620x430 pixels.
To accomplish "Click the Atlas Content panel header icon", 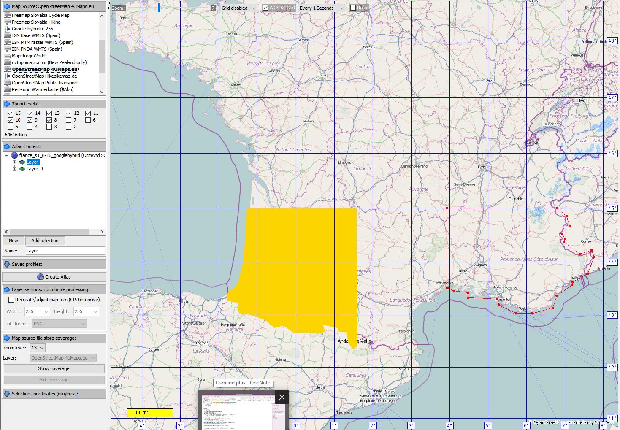I will [x=7, y=146].
